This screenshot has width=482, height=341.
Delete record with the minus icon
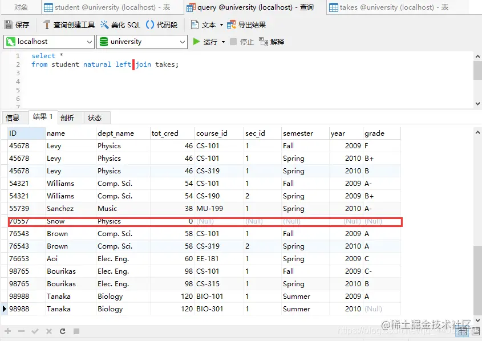[21, 331]
